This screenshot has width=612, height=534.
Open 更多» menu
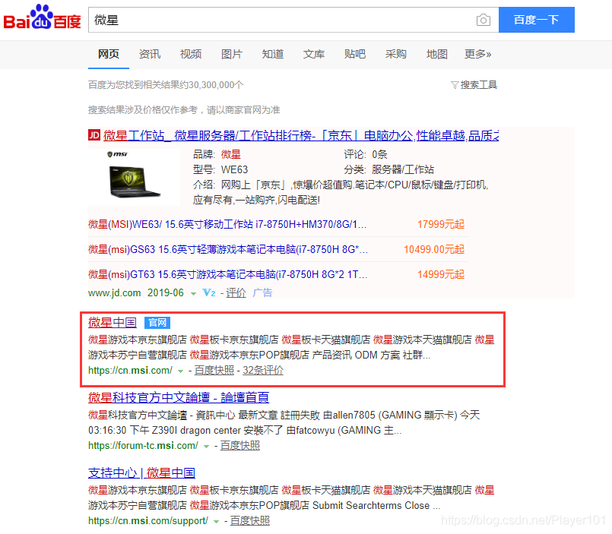pos(477,54)
